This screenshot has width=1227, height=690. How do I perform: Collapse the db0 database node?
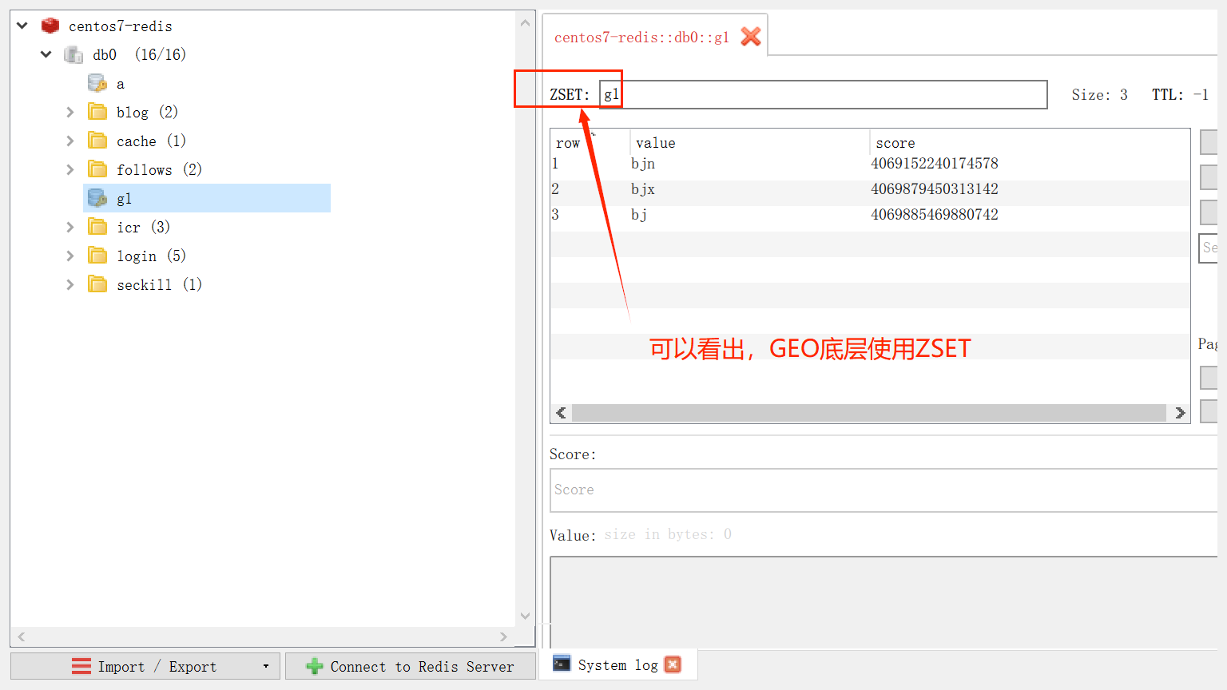46,54
